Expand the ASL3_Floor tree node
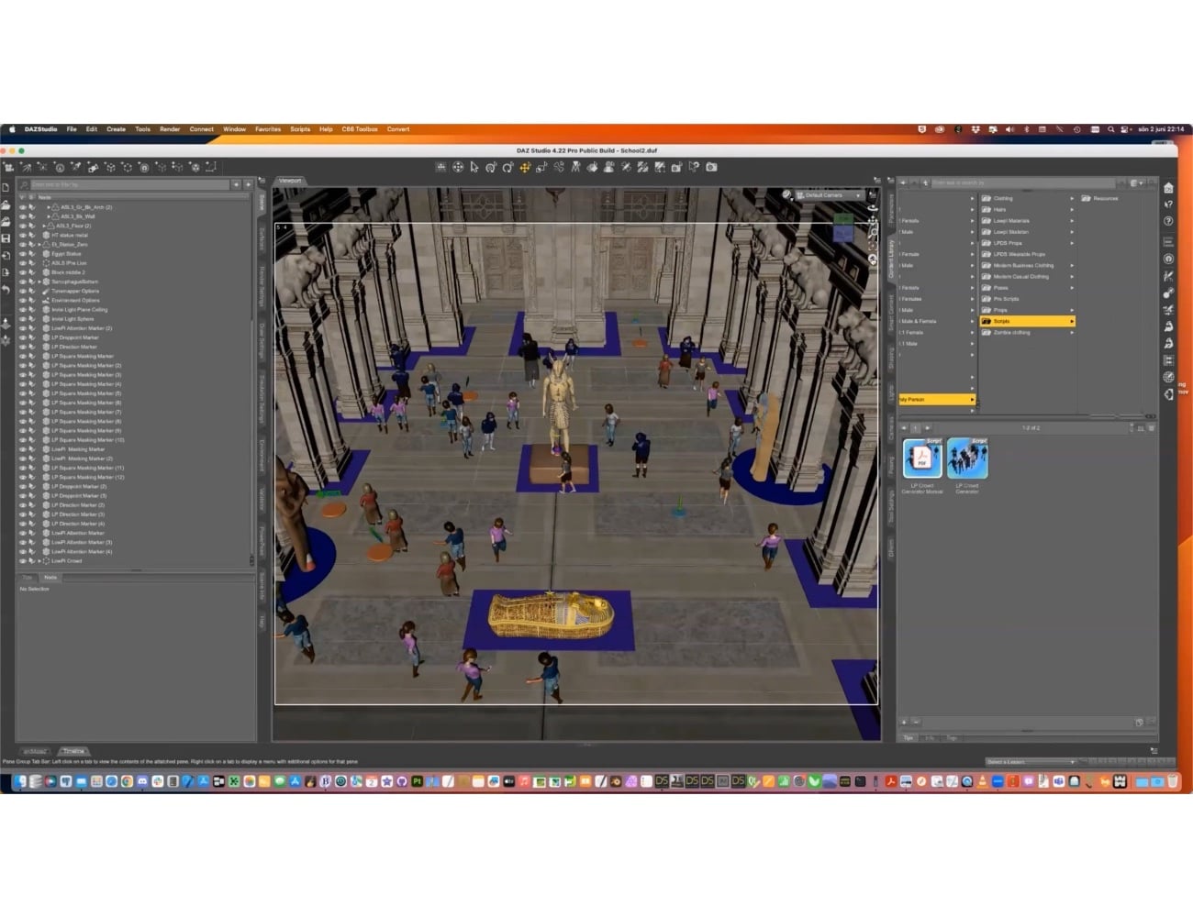 tap(43, 226)
